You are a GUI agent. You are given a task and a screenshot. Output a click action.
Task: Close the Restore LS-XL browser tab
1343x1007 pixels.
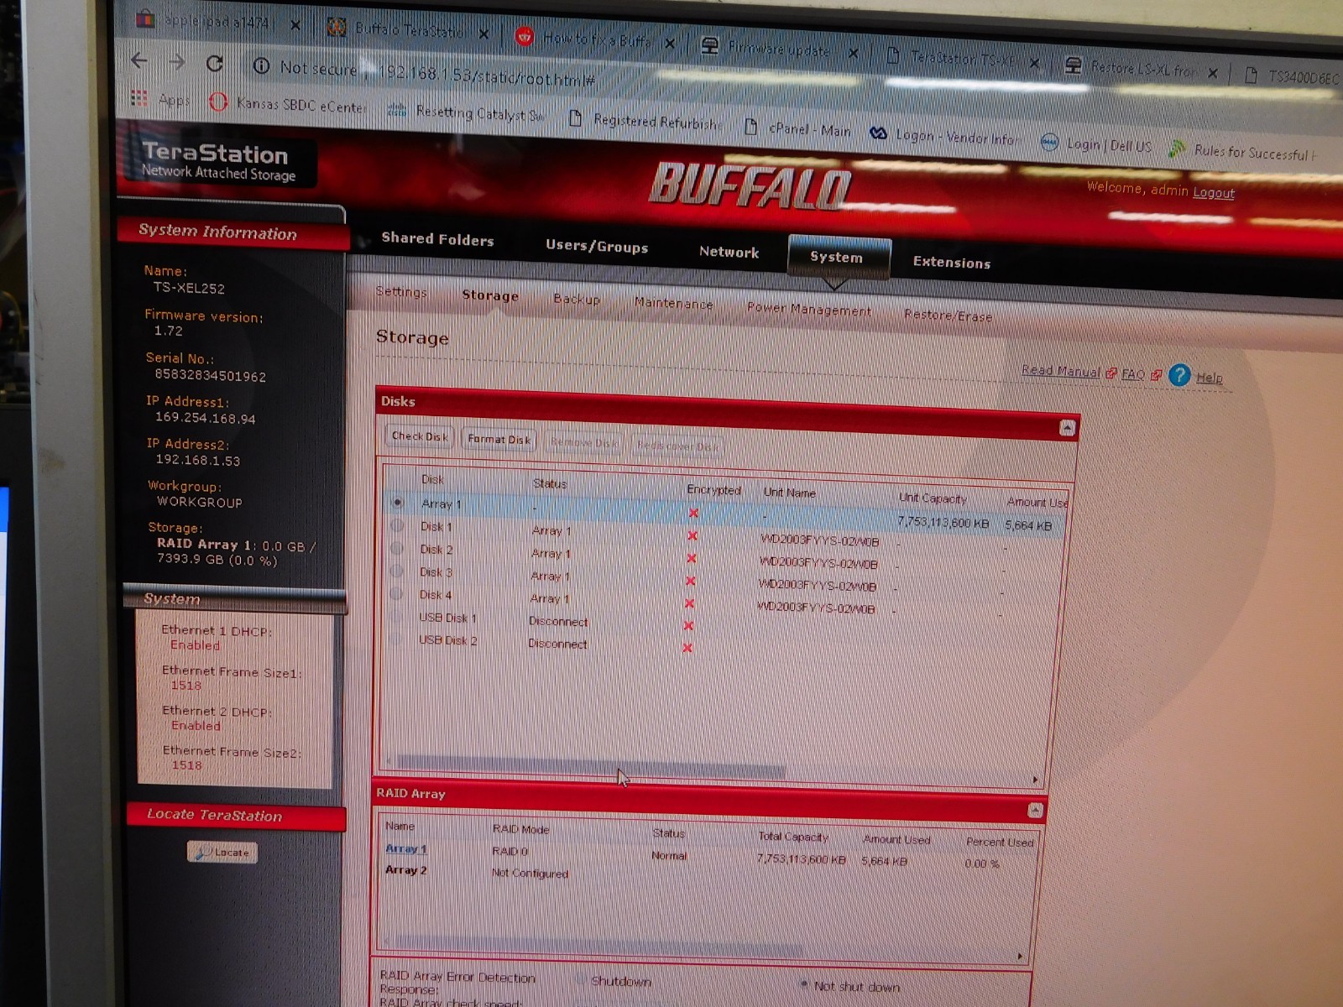pos(1213,73)
